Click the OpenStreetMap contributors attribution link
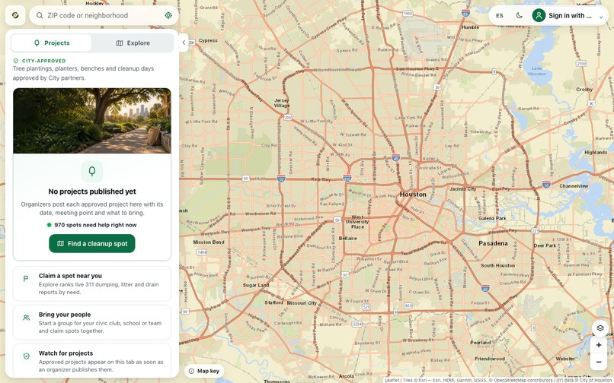This screenshot has height=383, width=614. click(x=523, y=380)
